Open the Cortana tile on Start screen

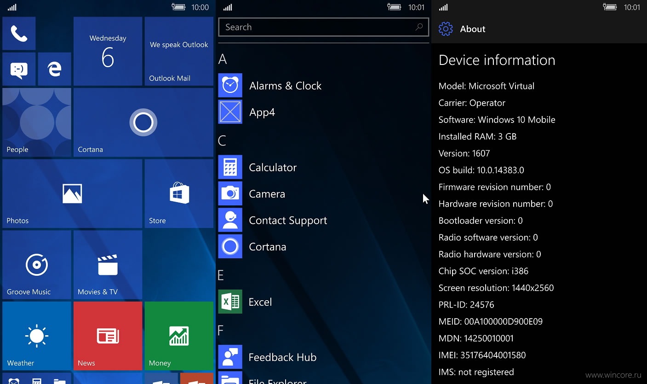tap(143, 122)
